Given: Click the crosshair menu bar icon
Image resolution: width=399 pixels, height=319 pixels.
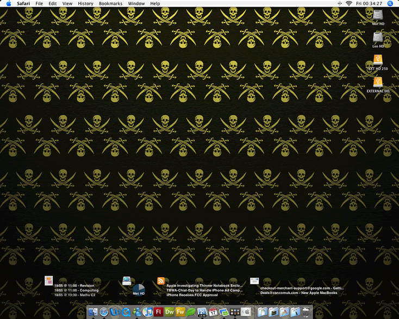Looking at the screenshot, I should tap(339, 3).
